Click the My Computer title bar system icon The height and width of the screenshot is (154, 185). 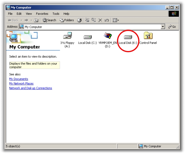coord(8,7)
